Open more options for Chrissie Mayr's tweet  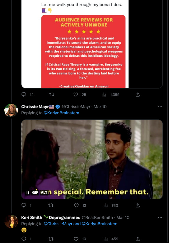click(x=160, y=107)
